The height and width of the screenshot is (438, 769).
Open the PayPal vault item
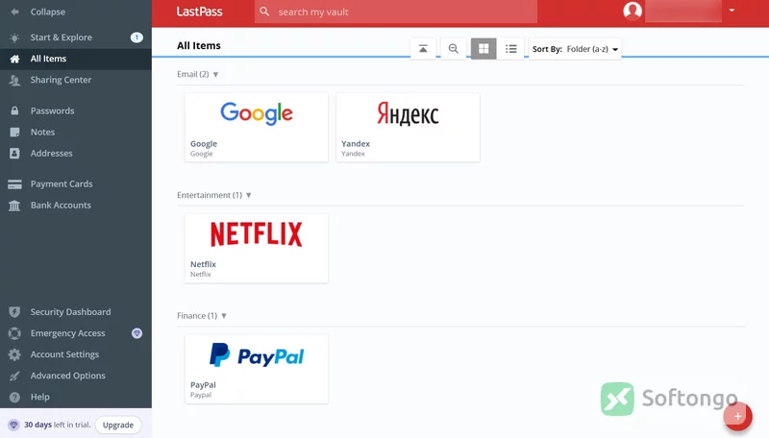(x=257, y=370)
